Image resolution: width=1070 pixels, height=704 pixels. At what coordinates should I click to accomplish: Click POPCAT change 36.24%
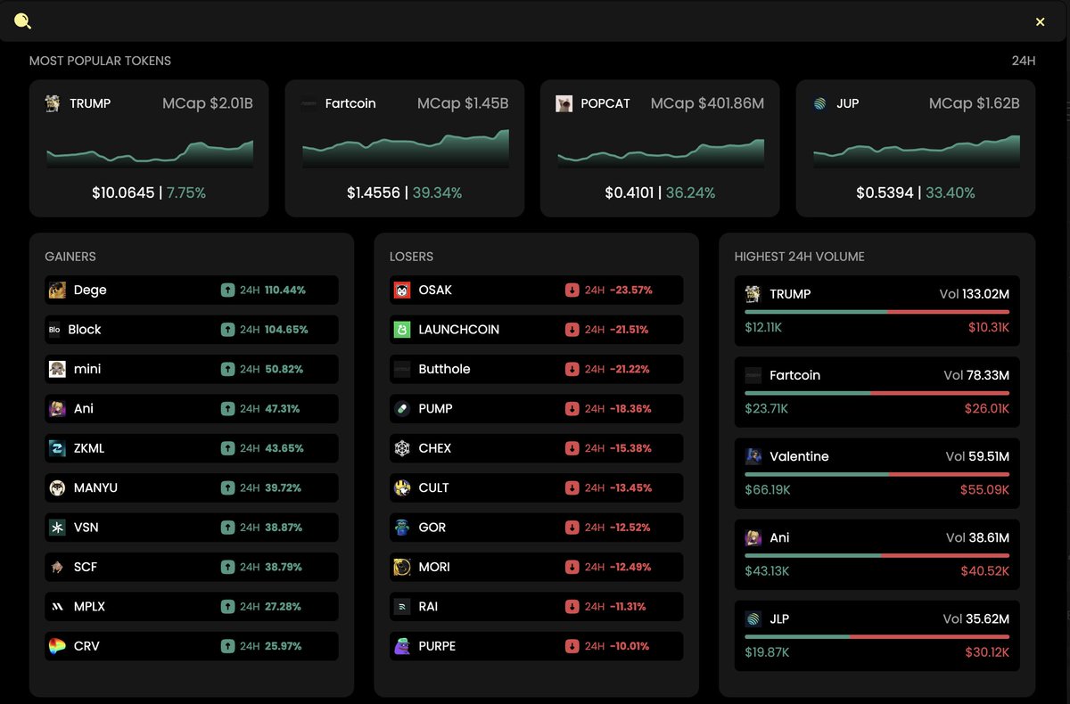point(690,192)
